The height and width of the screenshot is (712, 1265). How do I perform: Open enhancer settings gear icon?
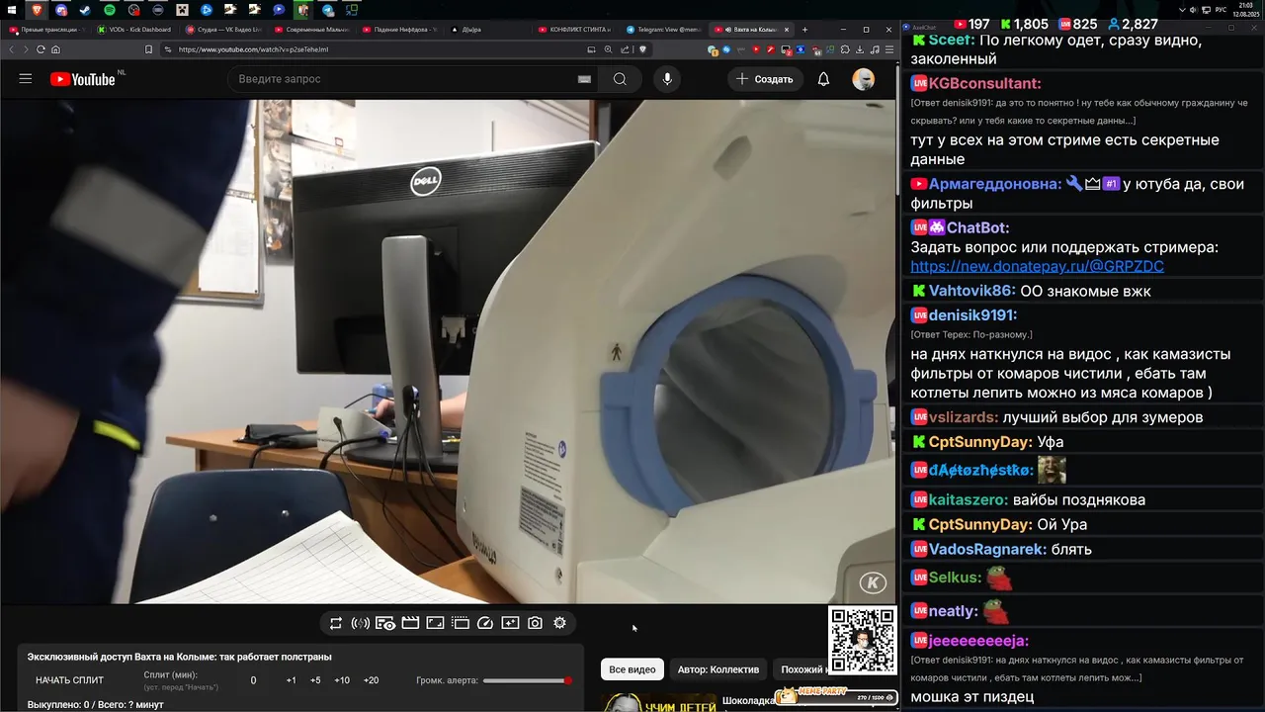click(559, 623)
